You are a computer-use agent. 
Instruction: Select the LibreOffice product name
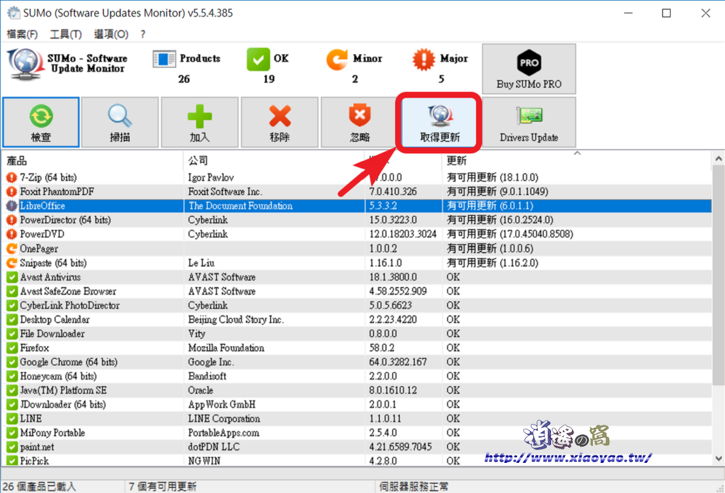(x=42, y=206)
